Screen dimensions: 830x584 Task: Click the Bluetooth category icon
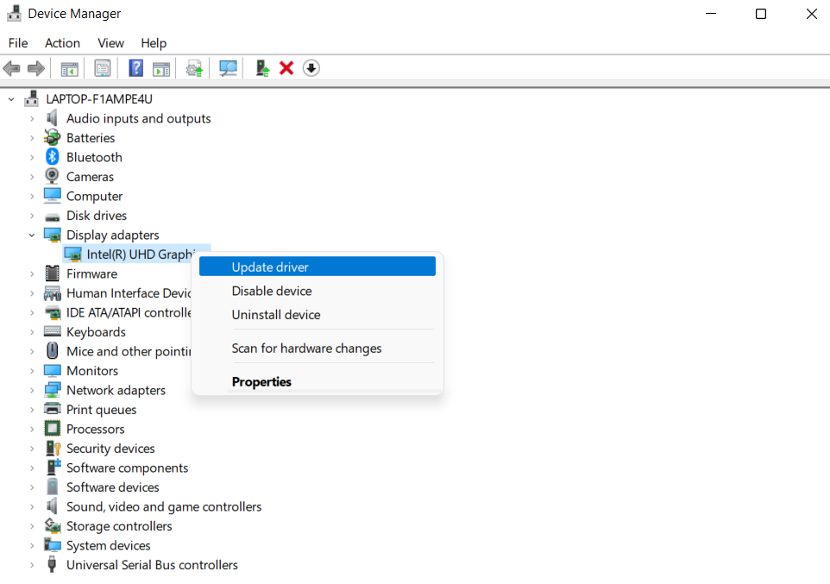pos(52,157)
